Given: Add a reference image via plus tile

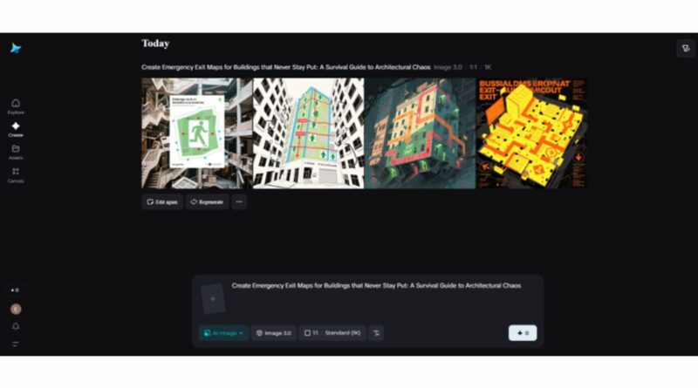Looking at the screenshot, I should pos(213,299).
